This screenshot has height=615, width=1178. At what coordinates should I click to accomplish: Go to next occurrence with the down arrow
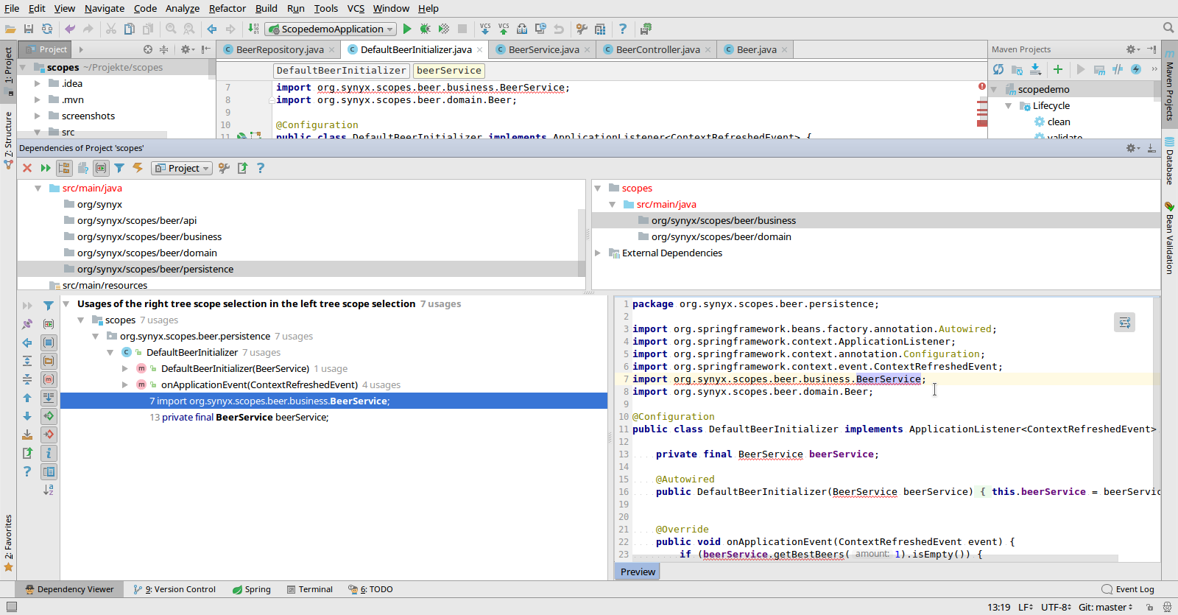coord(27,416)
